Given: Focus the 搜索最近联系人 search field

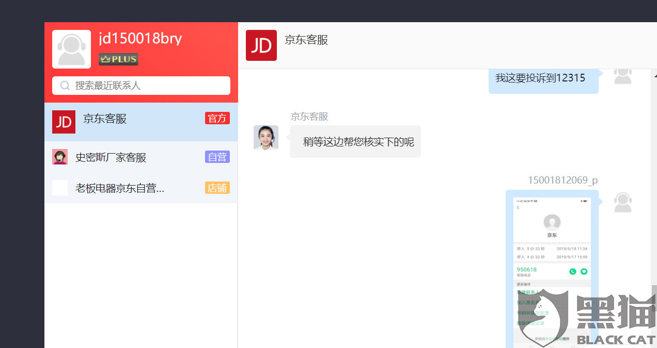Looking at the screenshot, I should click(141, 86).
